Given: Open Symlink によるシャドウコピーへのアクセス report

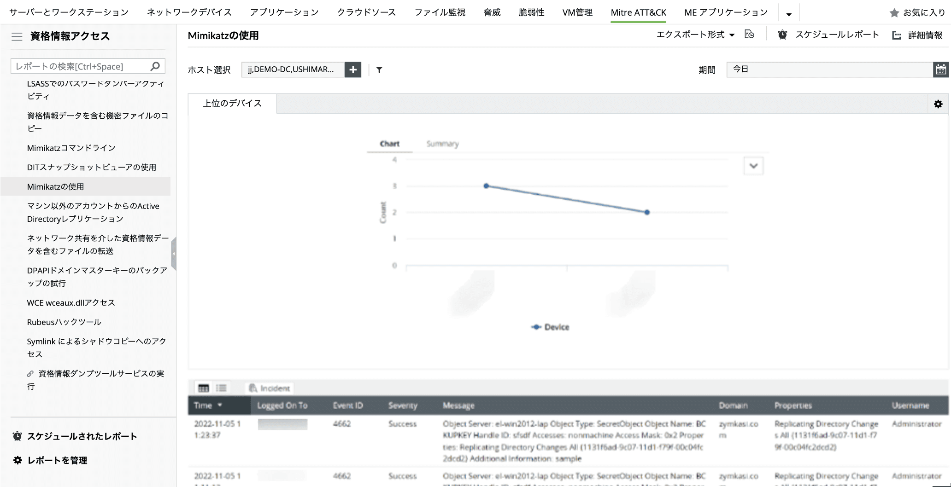Looking at the screenshot, I should [x=97, y=348].
